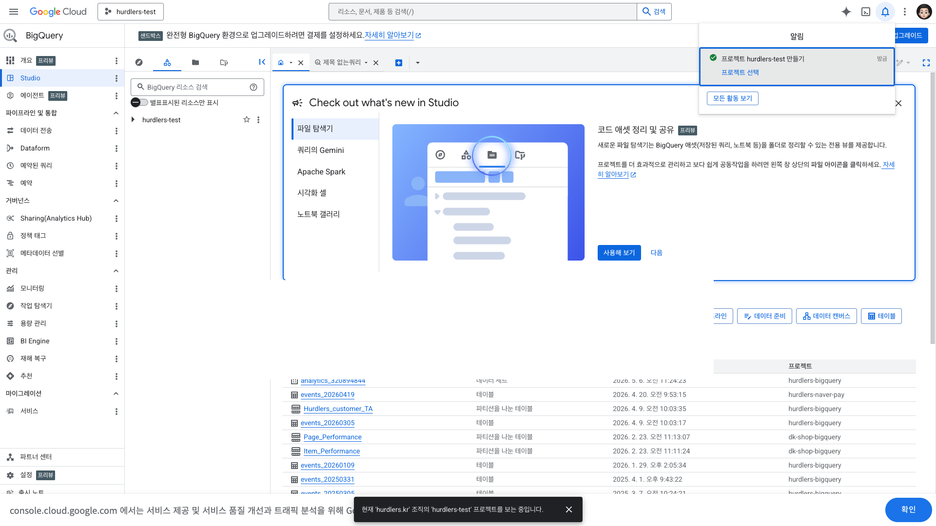Close the 제목 없는쿼리 tab
The image size is (936, 526).
point(376,63)
